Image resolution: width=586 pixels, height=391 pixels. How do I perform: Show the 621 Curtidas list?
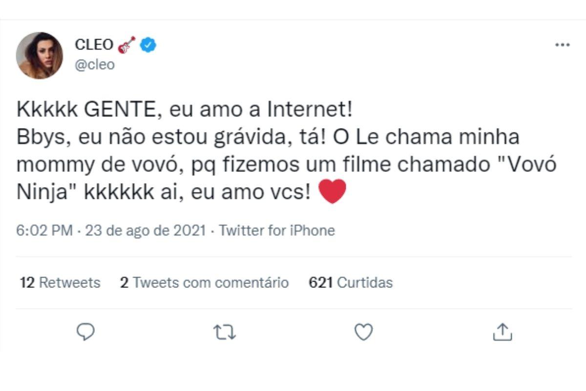(x=351, y=282)
